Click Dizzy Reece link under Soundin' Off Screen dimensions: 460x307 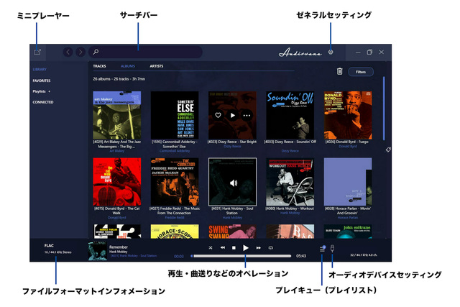click(x=290, y=151)
